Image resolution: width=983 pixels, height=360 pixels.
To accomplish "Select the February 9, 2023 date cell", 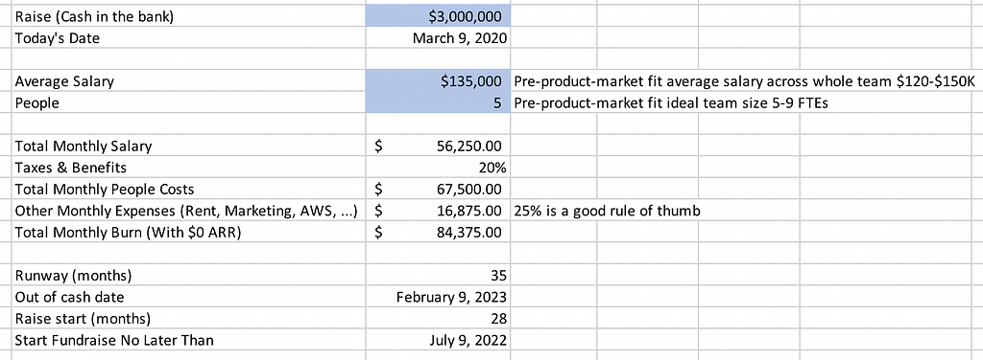I will point(438,297).
